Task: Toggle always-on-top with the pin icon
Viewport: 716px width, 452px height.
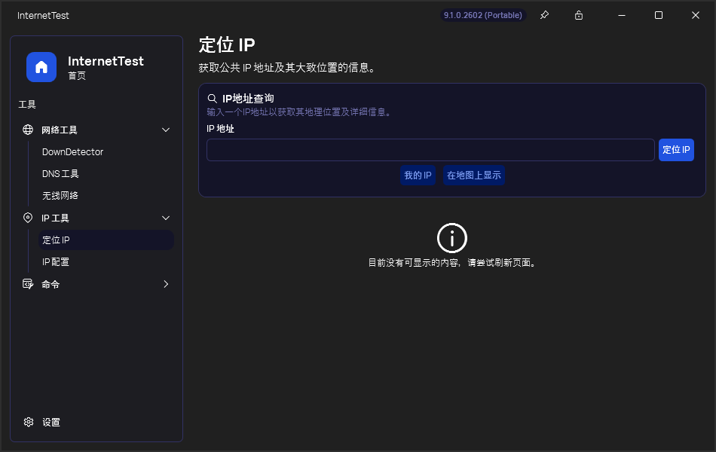Action: click(544, 14)
